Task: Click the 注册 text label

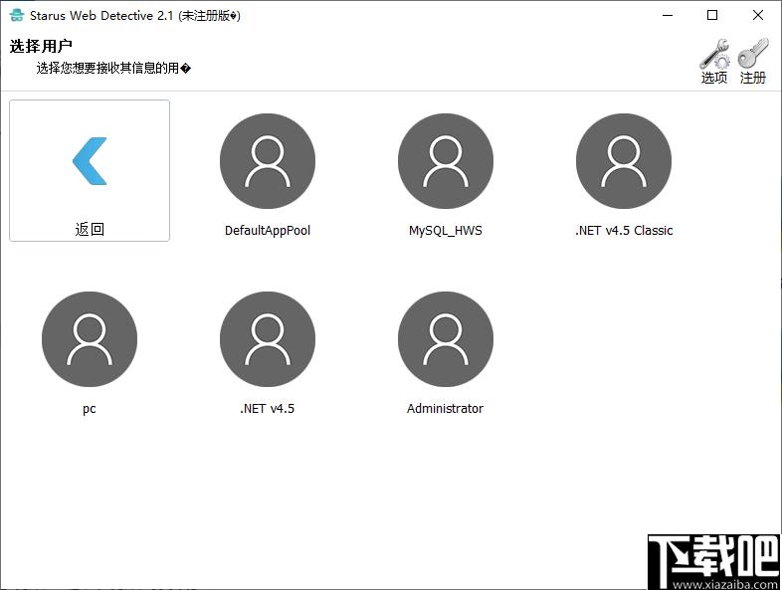Action: (753, 78)
